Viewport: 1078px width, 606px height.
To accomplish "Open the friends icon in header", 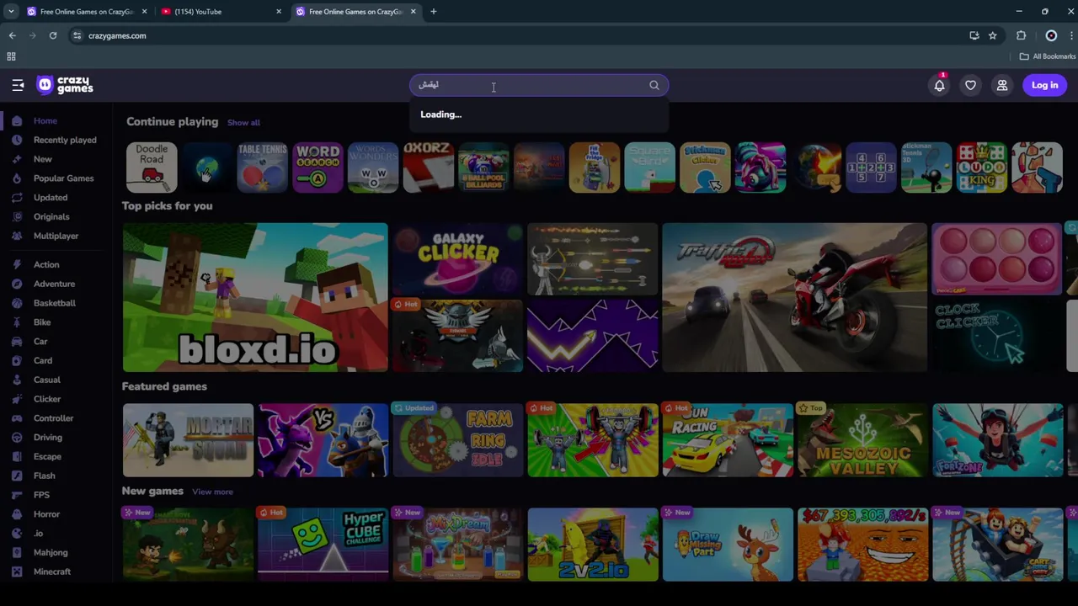I will click(x=1002, y=85).
